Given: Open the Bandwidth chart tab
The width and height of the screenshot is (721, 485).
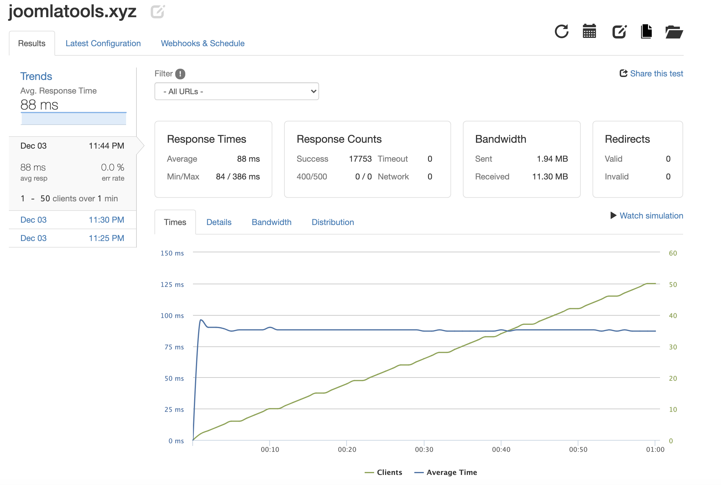Looking at the screenshot, I should coord(271,222).
